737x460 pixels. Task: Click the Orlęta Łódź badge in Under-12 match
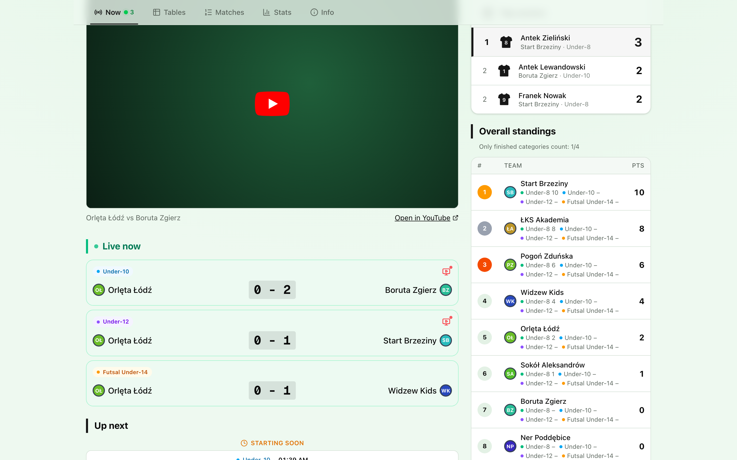click(99, 340)
